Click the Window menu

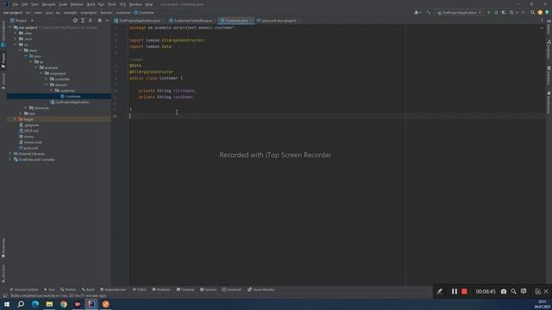[135, 4]
